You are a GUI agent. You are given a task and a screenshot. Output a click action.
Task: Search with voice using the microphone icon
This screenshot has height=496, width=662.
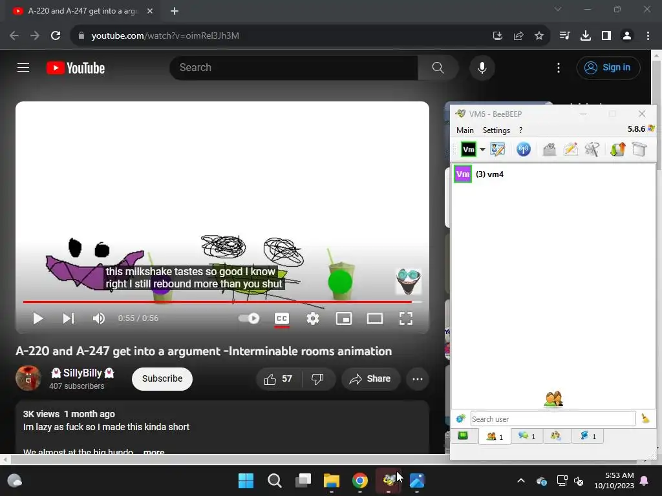tap(482, 67)
